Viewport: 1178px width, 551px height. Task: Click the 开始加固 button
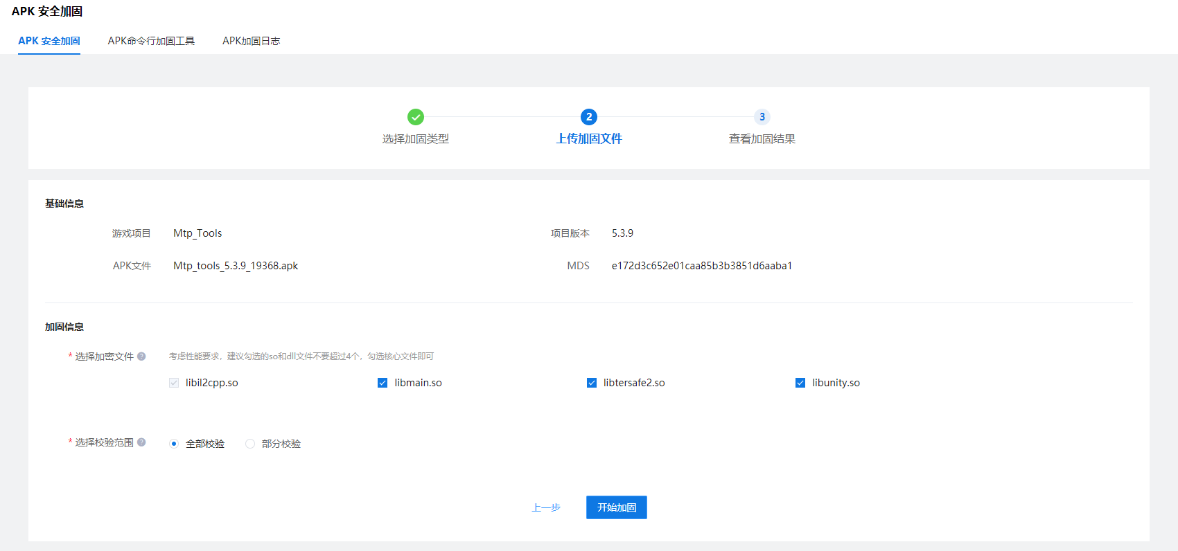click(x=616, y=507)
